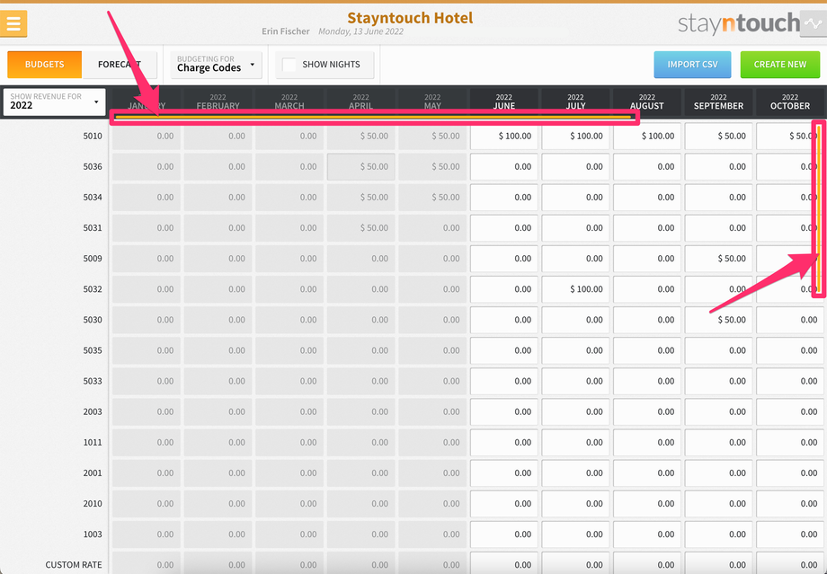Screen dimensions: 827x574
Task: Click the orange vertical scrollbar along the October column
Action: (x=819, y=208)
